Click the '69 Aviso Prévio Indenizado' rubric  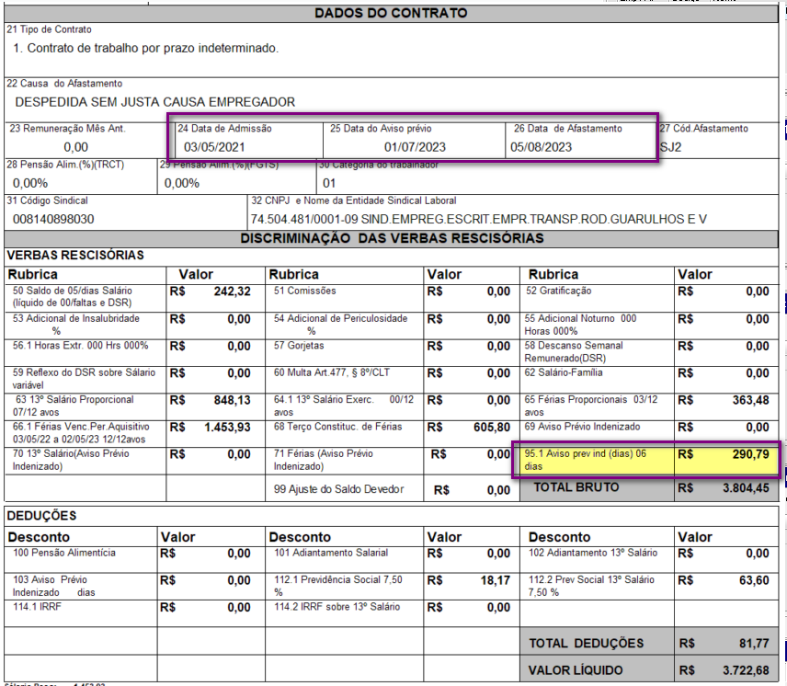582,427
